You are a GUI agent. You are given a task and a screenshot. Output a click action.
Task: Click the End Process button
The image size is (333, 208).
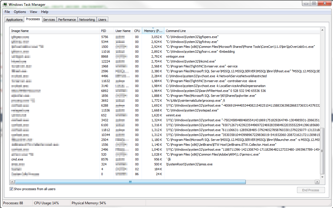311,190
